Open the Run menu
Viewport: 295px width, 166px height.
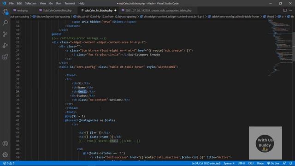[59, 3]
